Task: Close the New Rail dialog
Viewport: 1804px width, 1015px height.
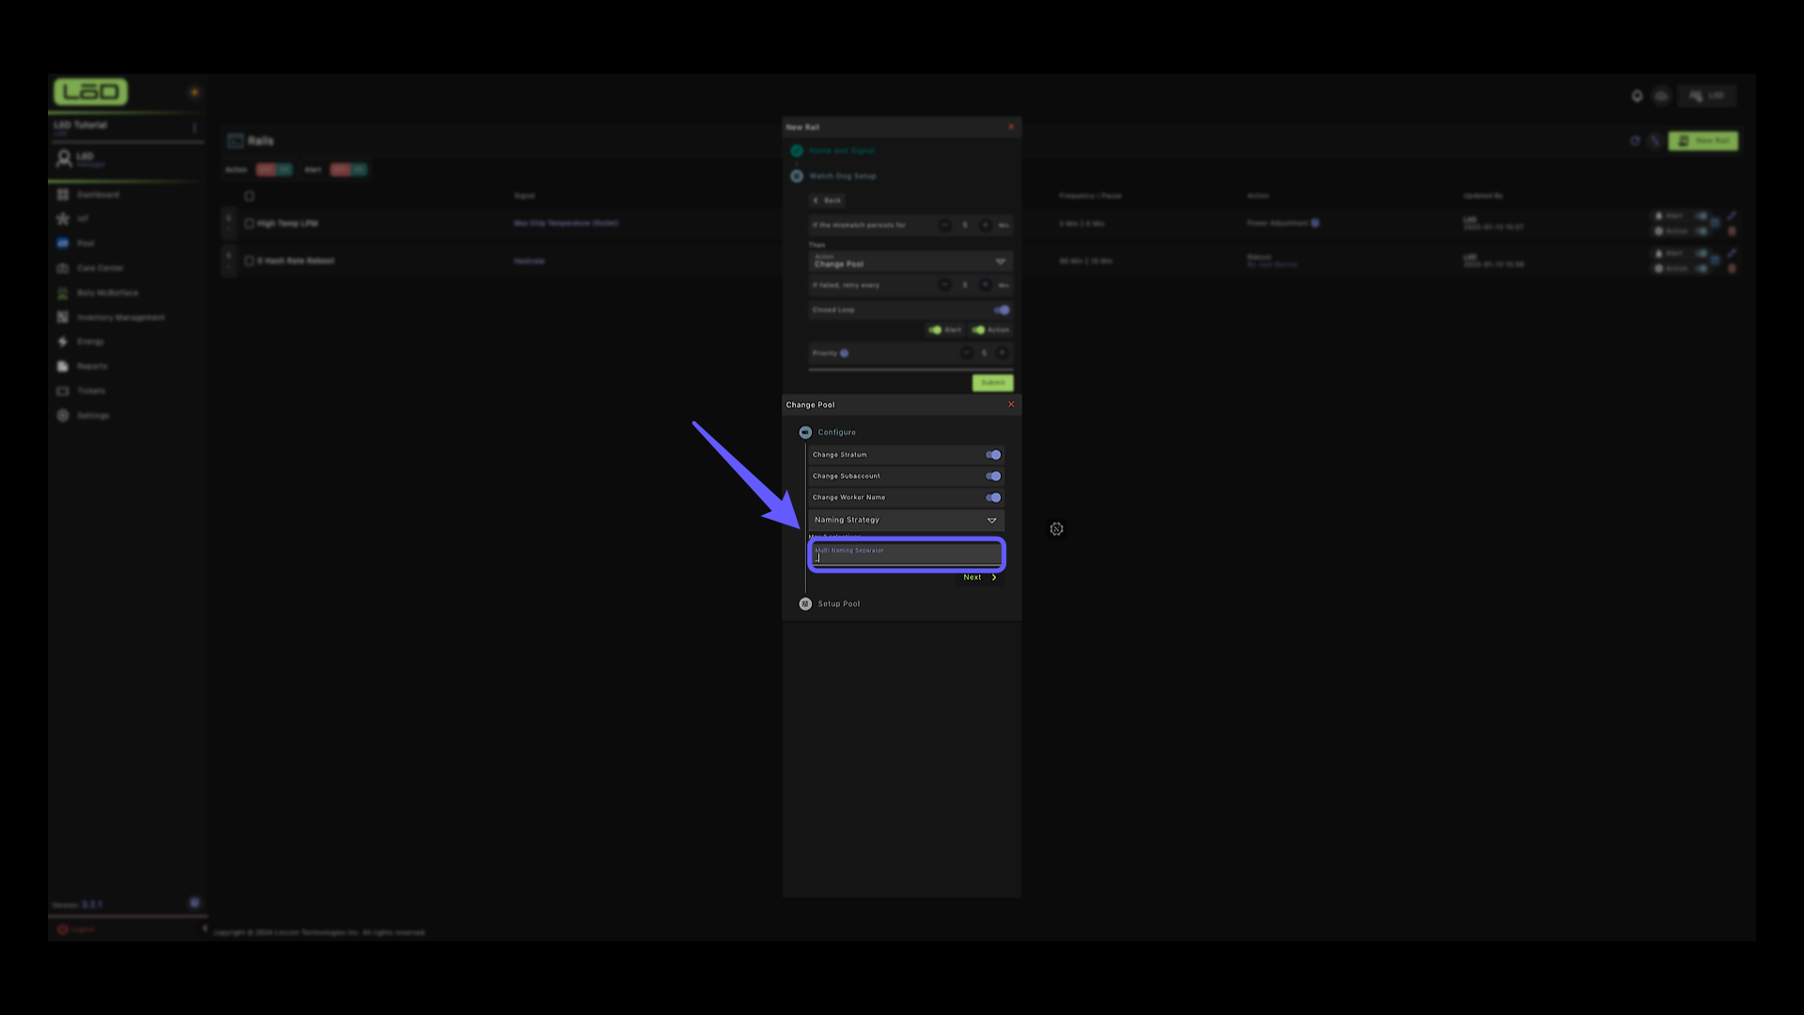Action: pyautogui.click(x=1011, y=127)
